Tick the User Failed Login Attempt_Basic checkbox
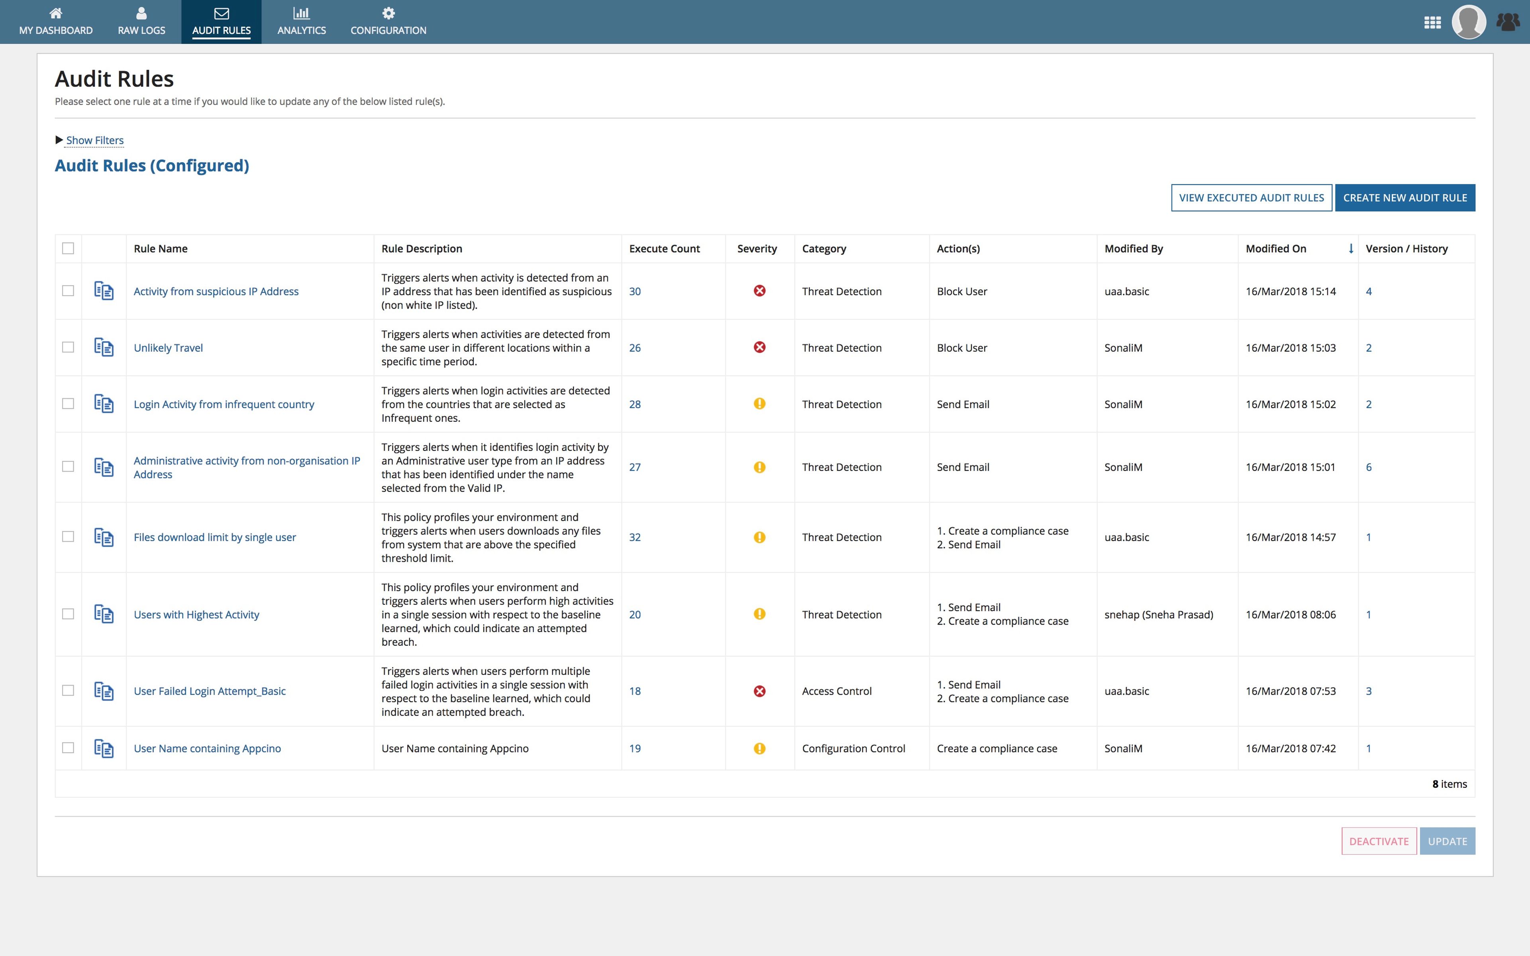Image resolution: width=1530 pixels, height=956 pixels. tap(68, 691)
